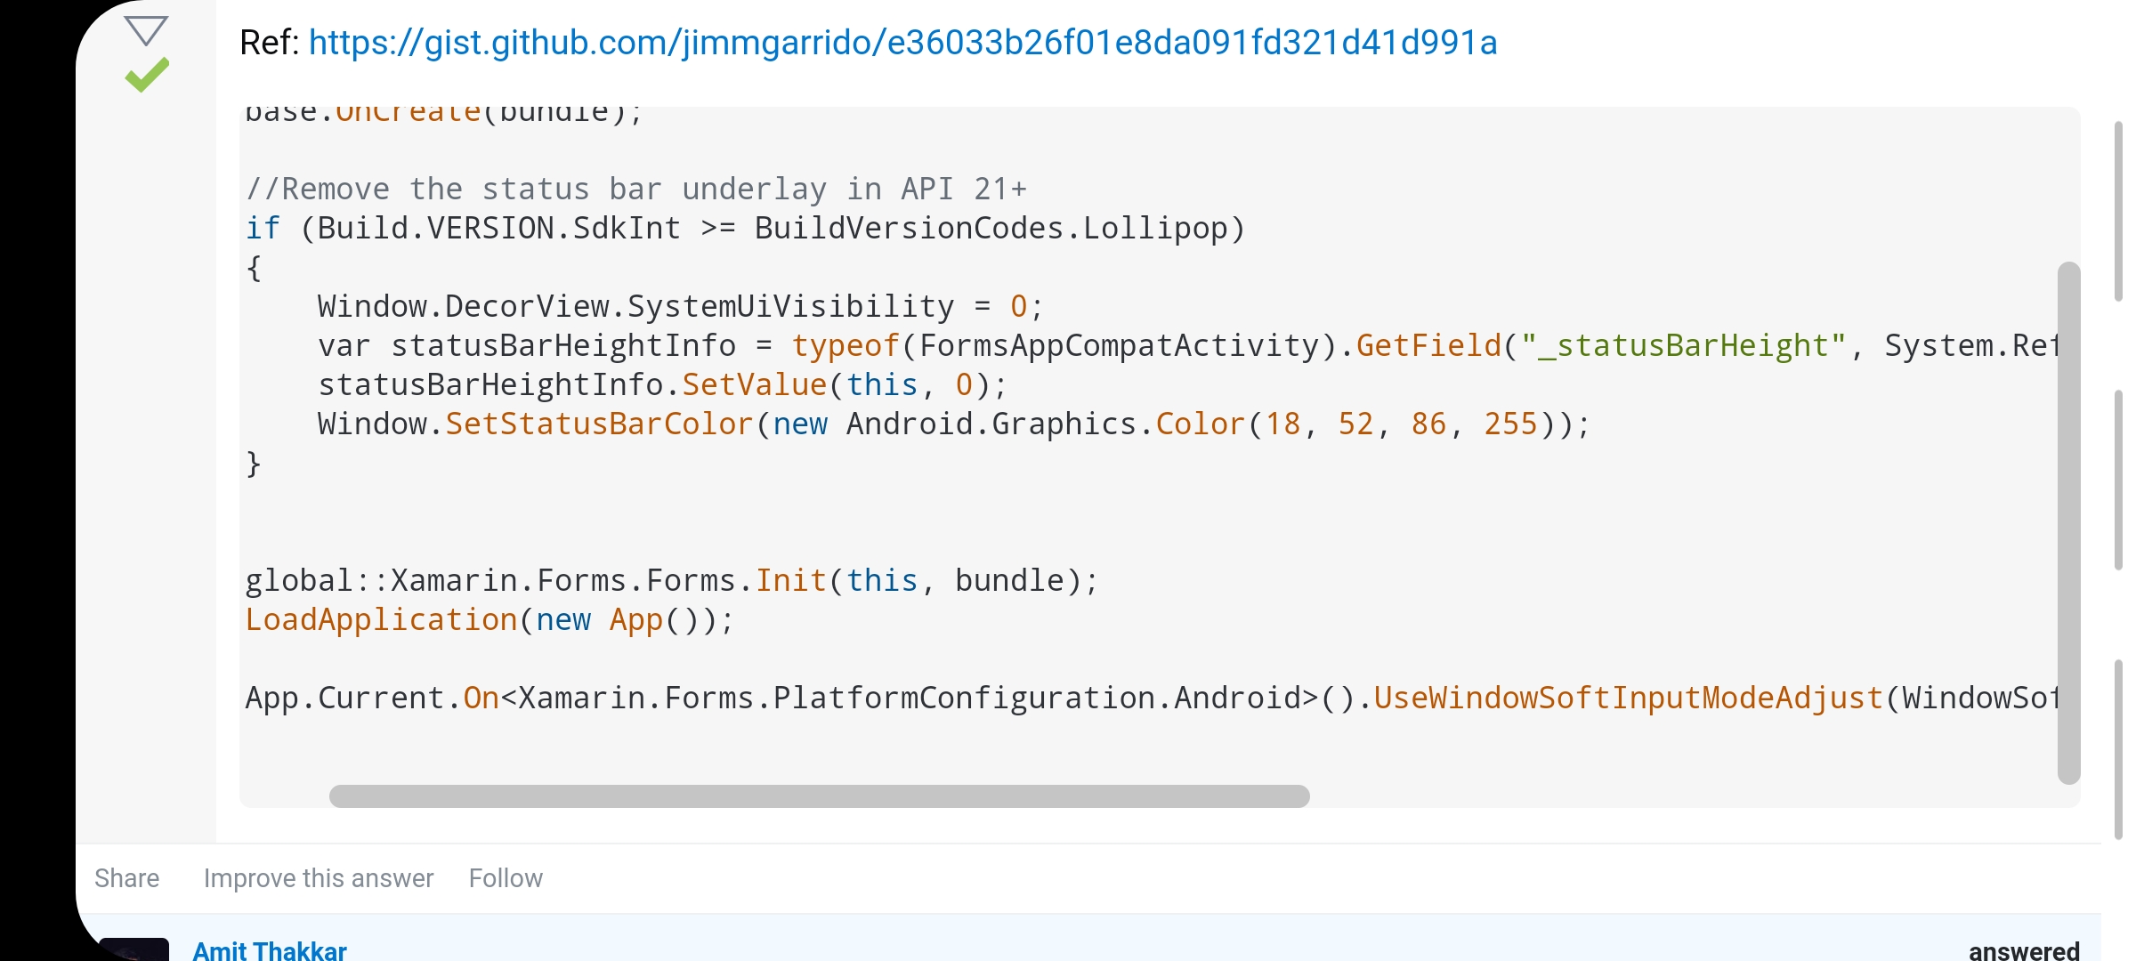
Task: Open the gist.github.com jimmgarrido reference link
Action: pos(902,43)
